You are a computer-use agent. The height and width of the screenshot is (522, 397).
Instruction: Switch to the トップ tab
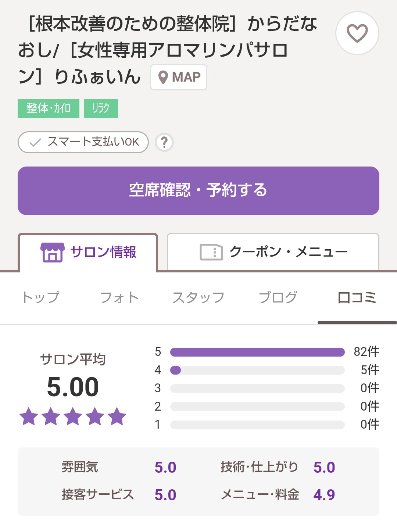click(x=40, y=297)
